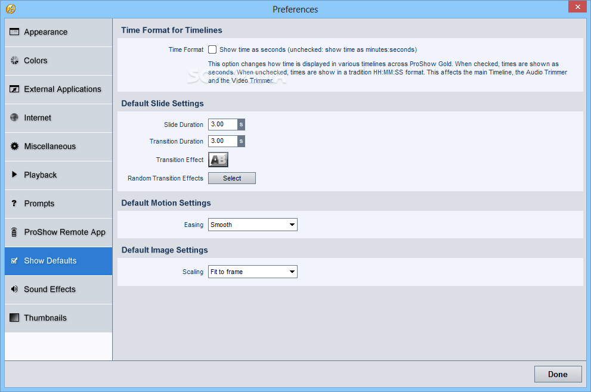Click the Show Defaults checkmark icon
Image resolution: width=591 pixels, height=392 pixels.
tap(14, 260)
